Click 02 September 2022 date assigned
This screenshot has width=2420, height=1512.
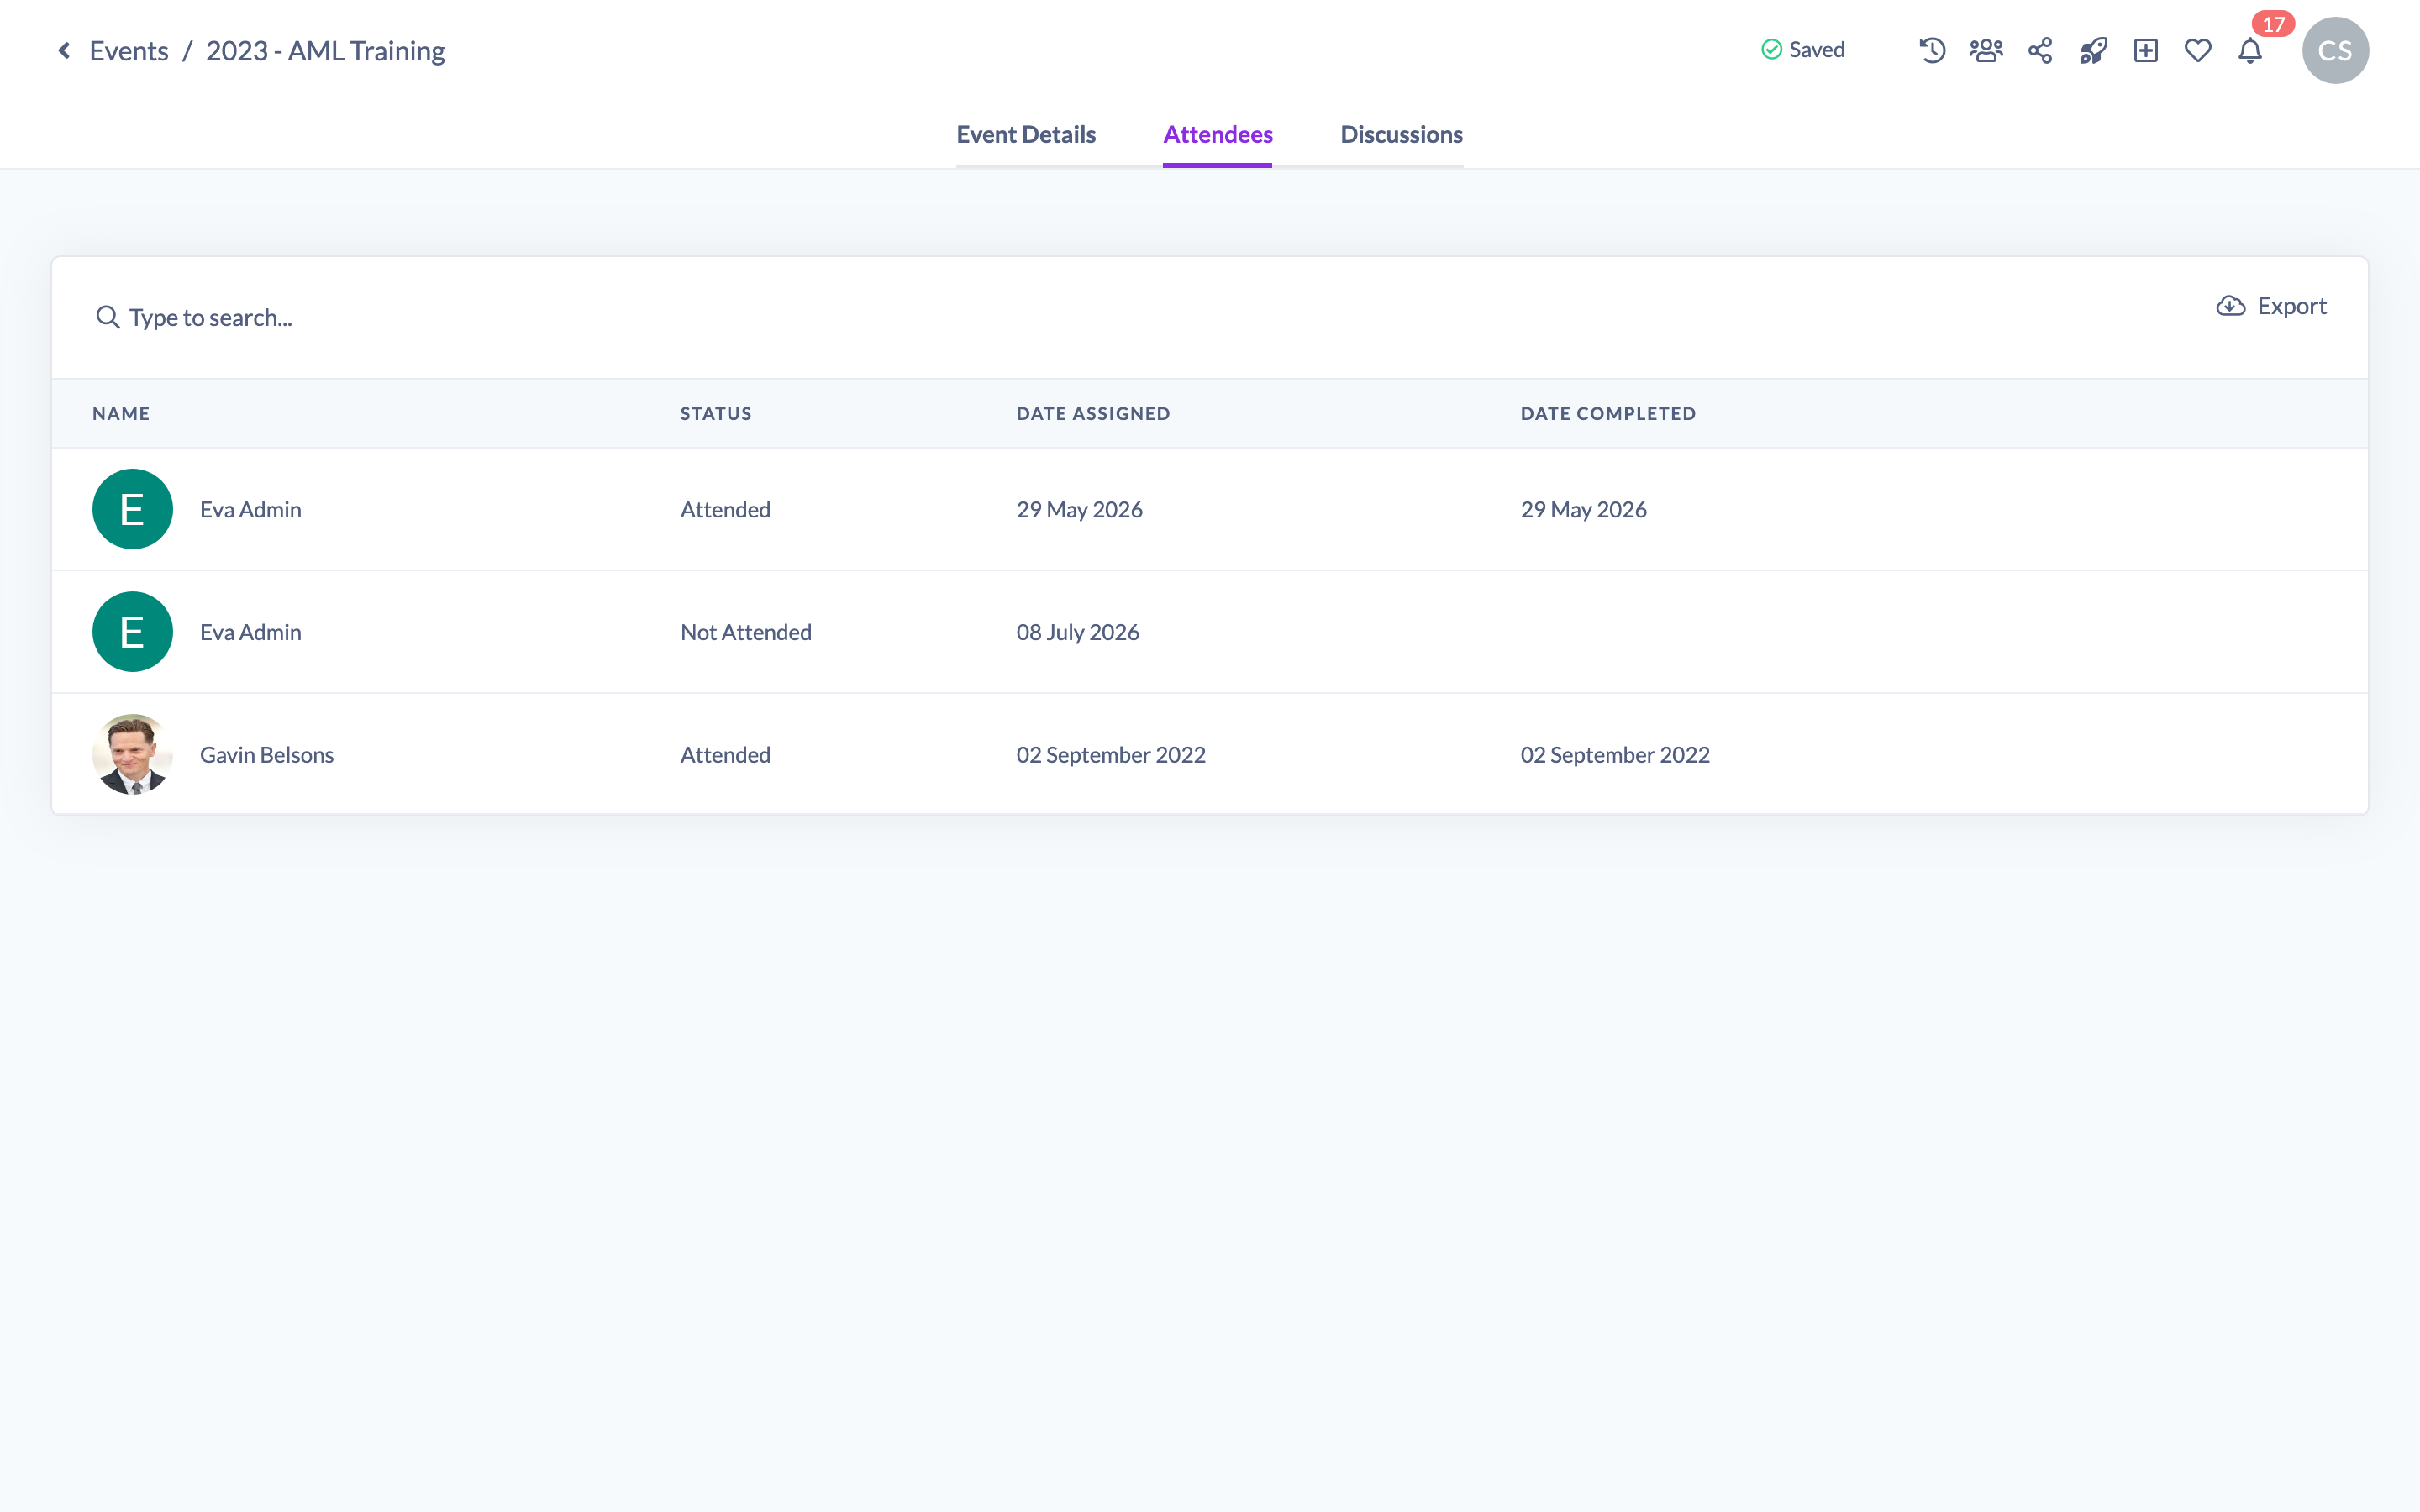[1111, 754]
